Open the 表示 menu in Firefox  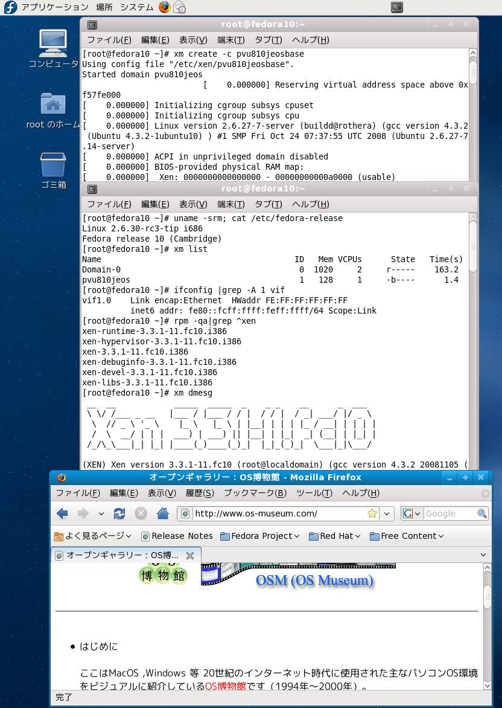(x=162, y=492)
